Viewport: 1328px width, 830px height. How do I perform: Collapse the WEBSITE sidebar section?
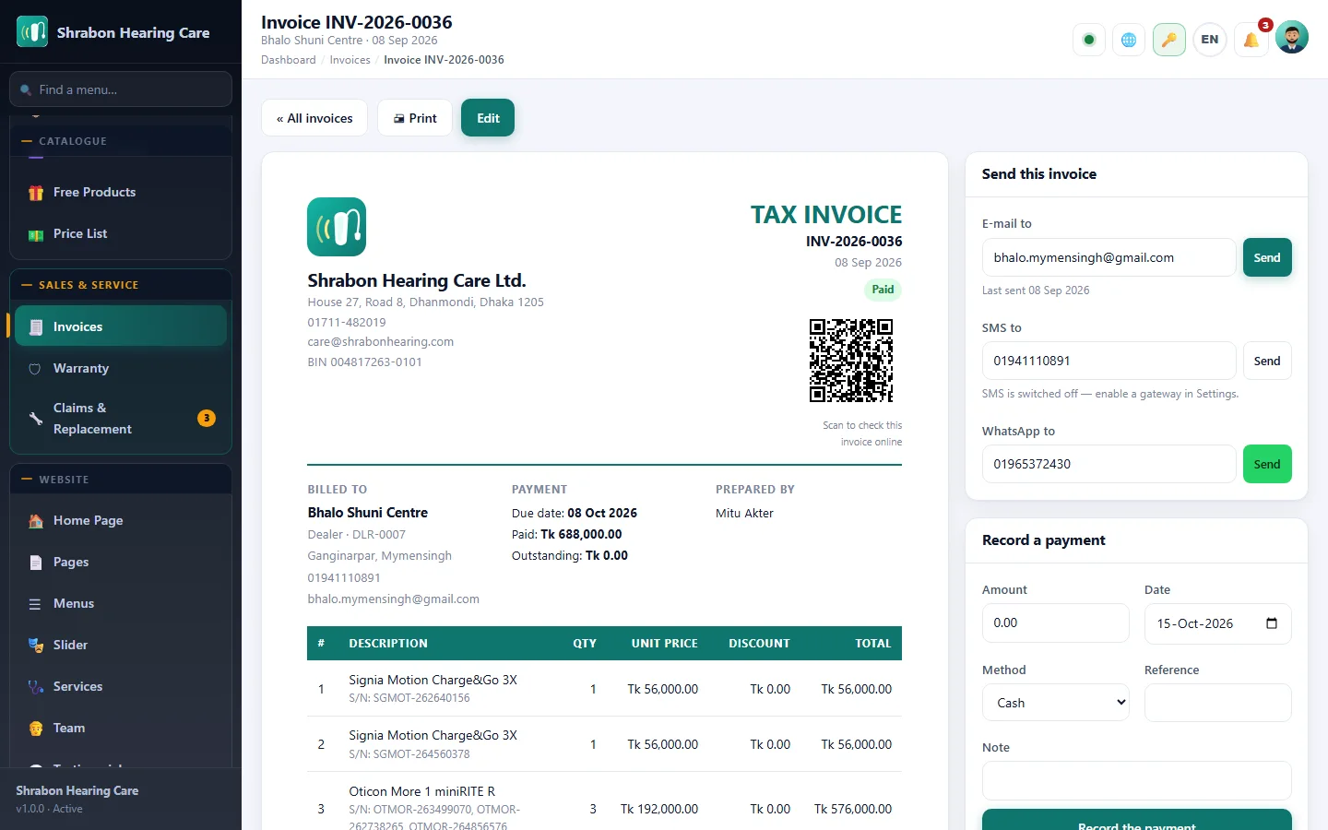[121, 480]
